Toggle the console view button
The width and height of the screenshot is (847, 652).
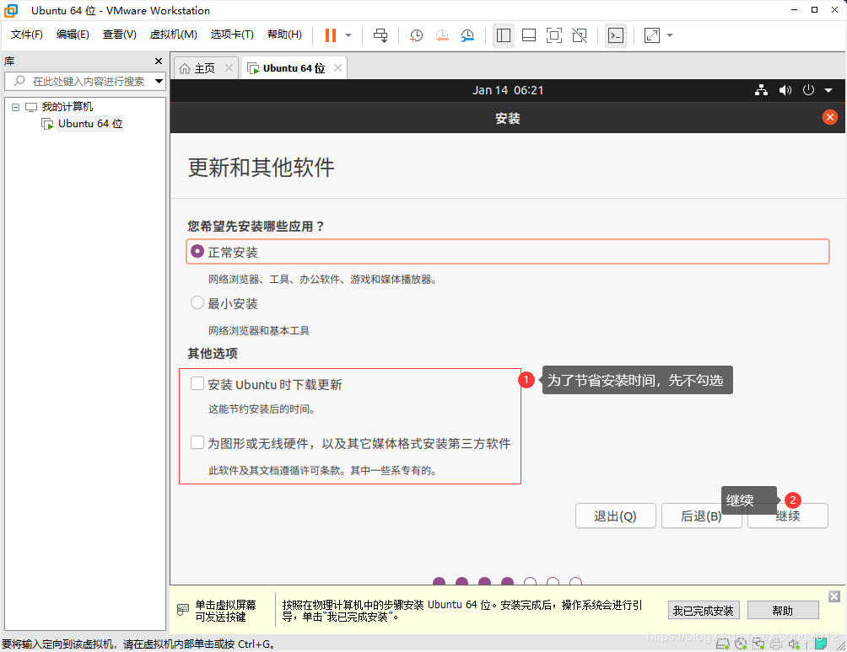click(616, 35)
